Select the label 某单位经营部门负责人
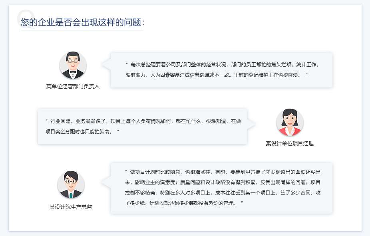Screen dimensions: 370x236 [73, 86]
